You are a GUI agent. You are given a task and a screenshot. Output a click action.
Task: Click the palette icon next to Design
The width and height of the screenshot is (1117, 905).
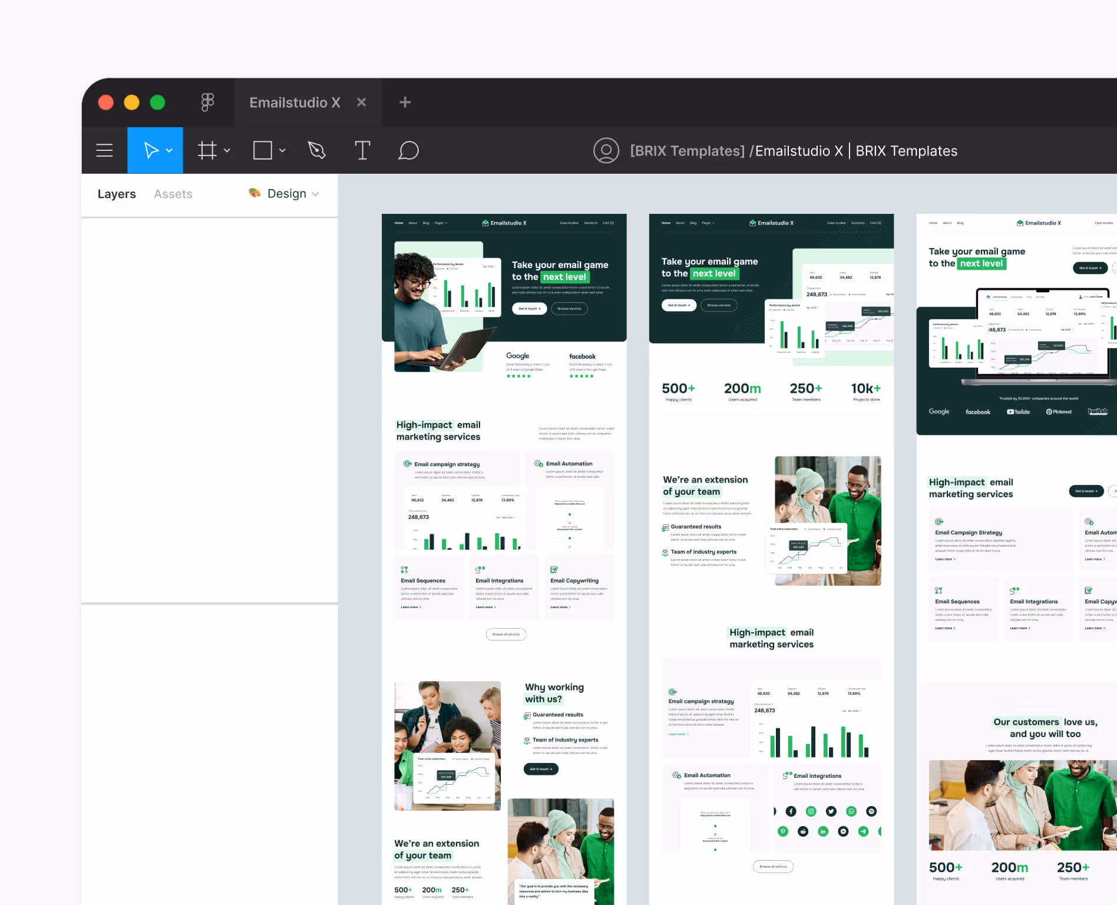(255, 193)
